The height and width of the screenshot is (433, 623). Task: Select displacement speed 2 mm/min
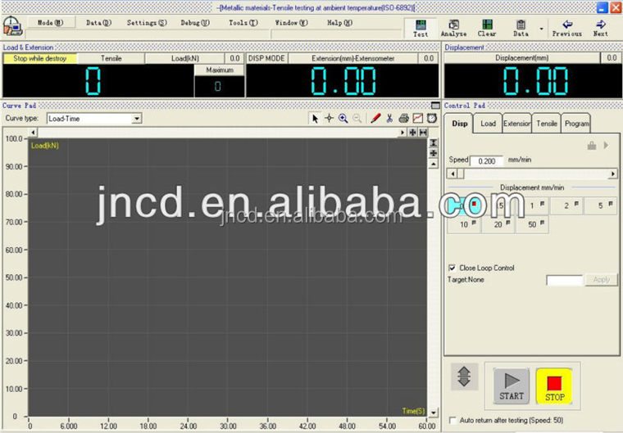(x=568, y=205)
